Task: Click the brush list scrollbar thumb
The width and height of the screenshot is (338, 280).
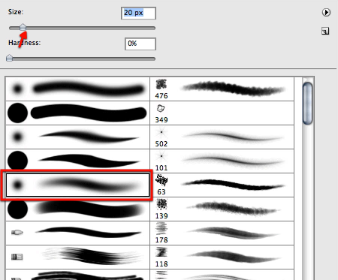Action: click(x=307, y=103)
